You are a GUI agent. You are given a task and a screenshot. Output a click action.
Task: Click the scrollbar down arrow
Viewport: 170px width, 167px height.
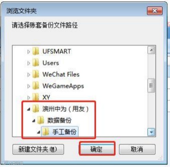(151, 132)
